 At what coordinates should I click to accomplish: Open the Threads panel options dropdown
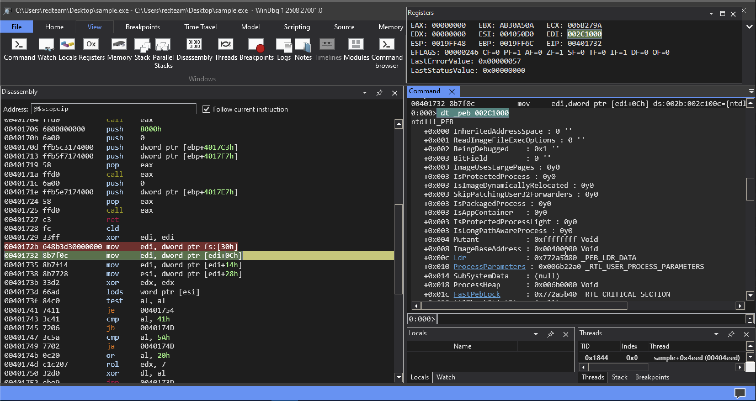coord(716,334)
